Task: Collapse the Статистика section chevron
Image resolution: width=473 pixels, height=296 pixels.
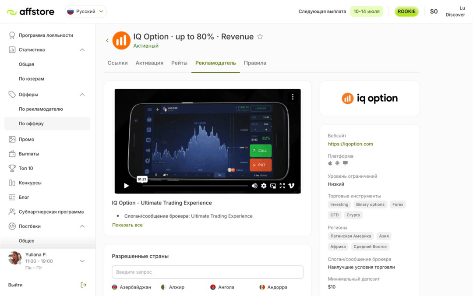Action: click(x=82, y=50)
